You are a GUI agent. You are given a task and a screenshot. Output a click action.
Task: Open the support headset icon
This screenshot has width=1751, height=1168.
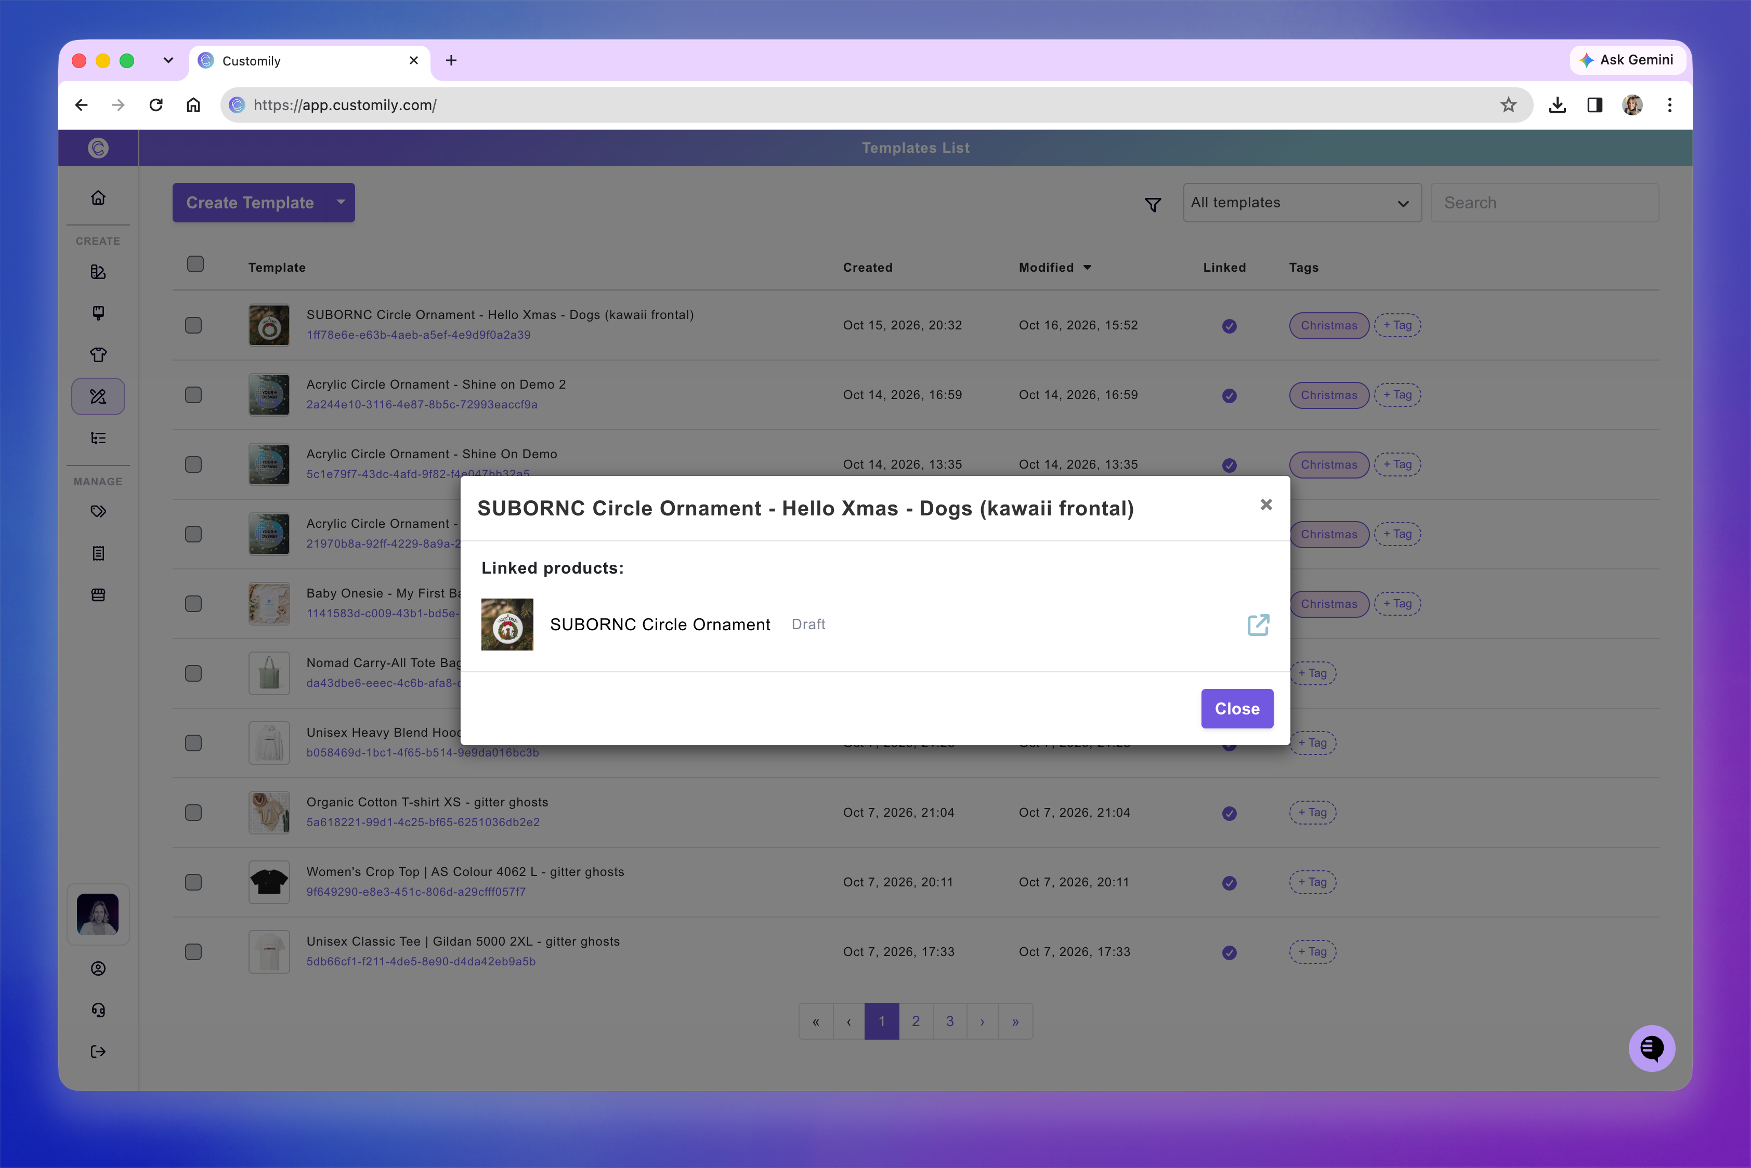click(x=98, y=1010)
